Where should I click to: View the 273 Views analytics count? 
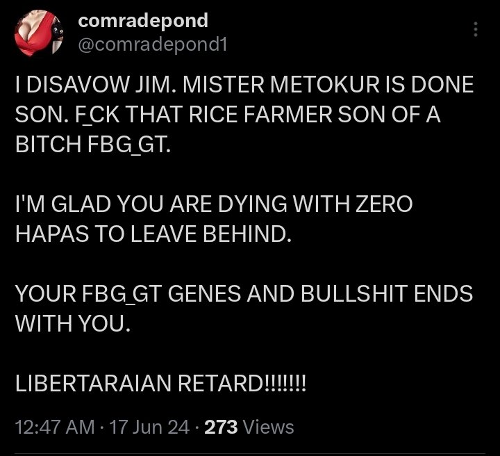[249, 427]
